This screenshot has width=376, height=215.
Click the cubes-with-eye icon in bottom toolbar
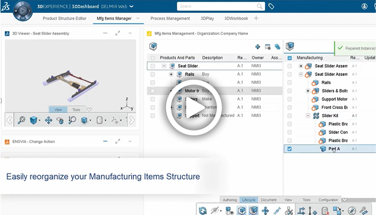pyautogui.click(x=230, y=211)
